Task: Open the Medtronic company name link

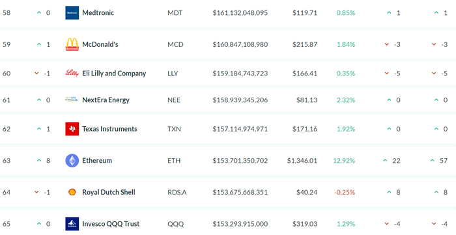Action: pos(98,13)
